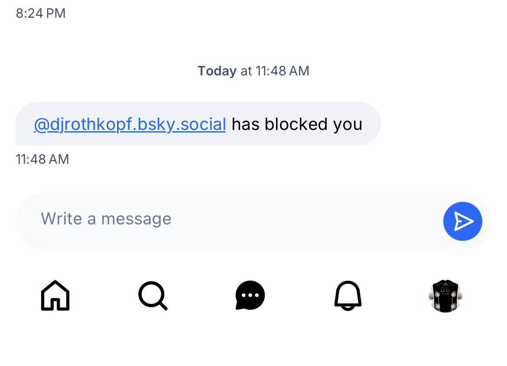507x366 pixels.
Task: Open your profile via guitar avatar
Action: pyautogui.click(x=445, y=295)
